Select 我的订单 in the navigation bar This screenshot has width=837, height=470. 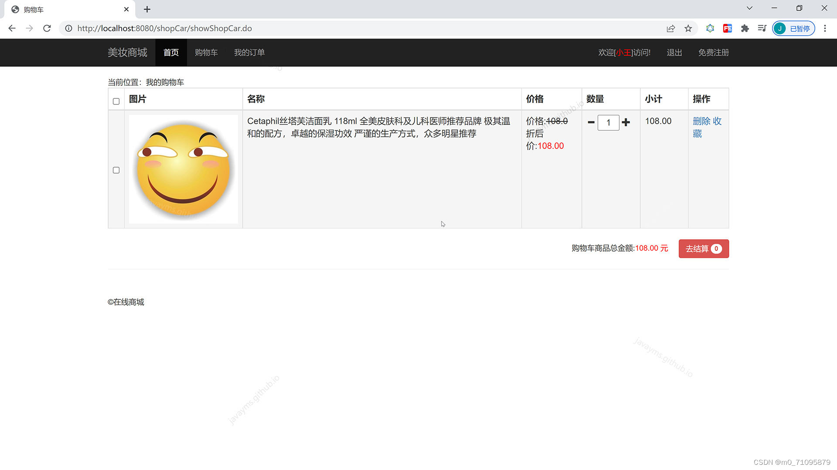249,52
